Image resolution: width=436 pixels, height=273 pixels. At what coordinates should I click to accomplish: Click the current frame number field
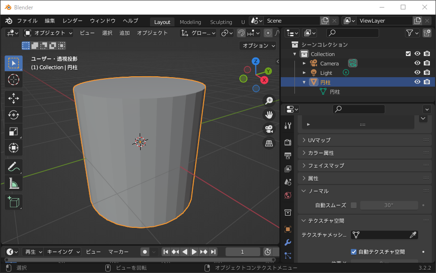pyautogui.click(x=242, y=251)
